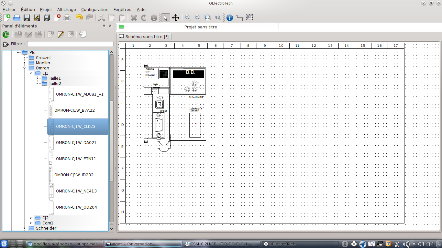This screenshot has width=442, height=248.
Task: Select element OMRON-CJ1W_AD081_V1
Action: pos(80,94)
